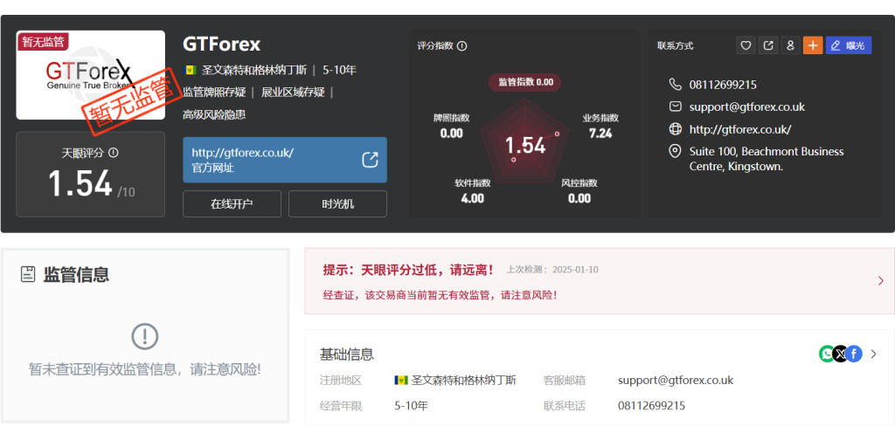Click the 暂无监管 red label on logo
The width and height of the screenshot is (895, 440).
pos(43,42)
